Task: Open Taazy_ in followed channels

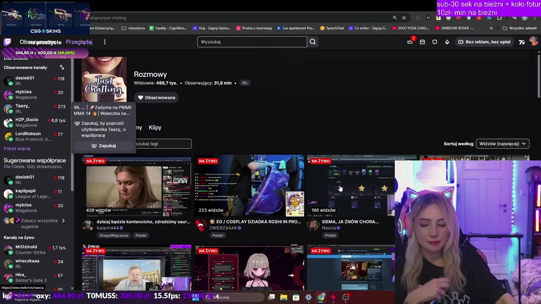Action: click(36, 109)
